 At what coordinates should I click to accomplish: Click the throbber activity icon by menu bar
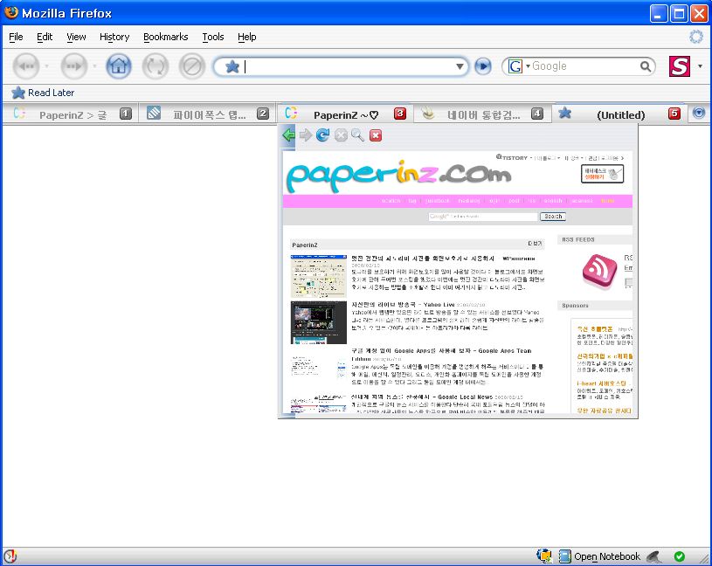(696, 37)
